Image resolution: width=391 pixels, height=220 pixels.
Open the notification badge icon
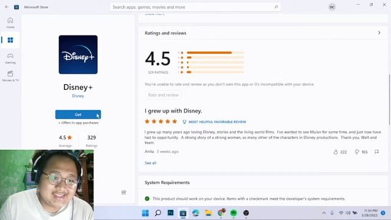(x=383, y=213)
